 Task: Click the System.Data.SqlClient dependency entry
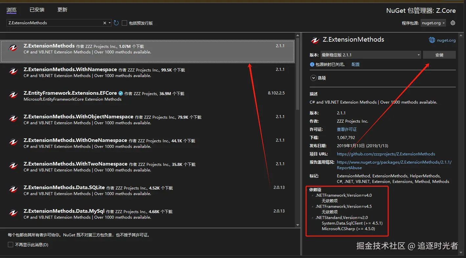click(x=352, y=223)
